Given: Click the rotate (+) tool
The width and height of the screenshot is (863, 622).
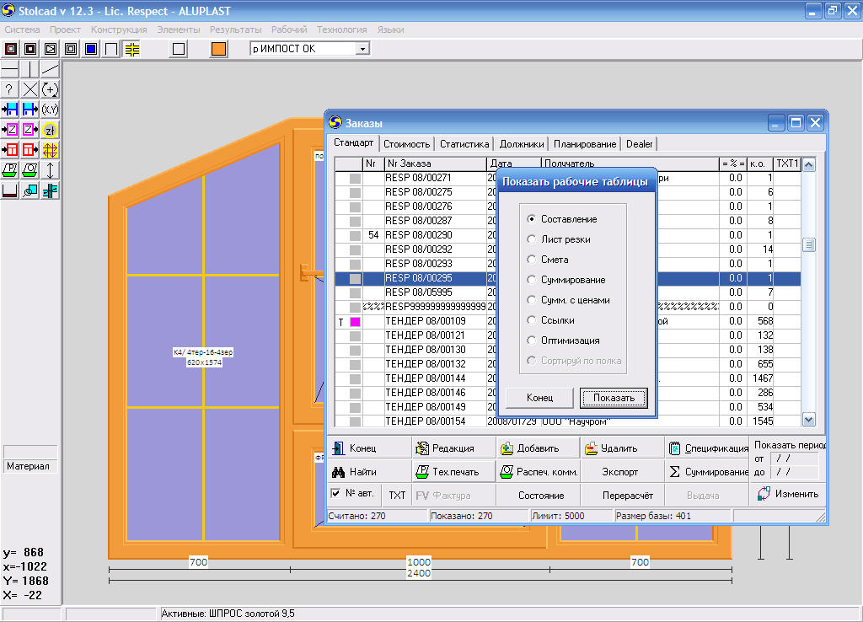Looking at the screenshot, I should [50, 89].
